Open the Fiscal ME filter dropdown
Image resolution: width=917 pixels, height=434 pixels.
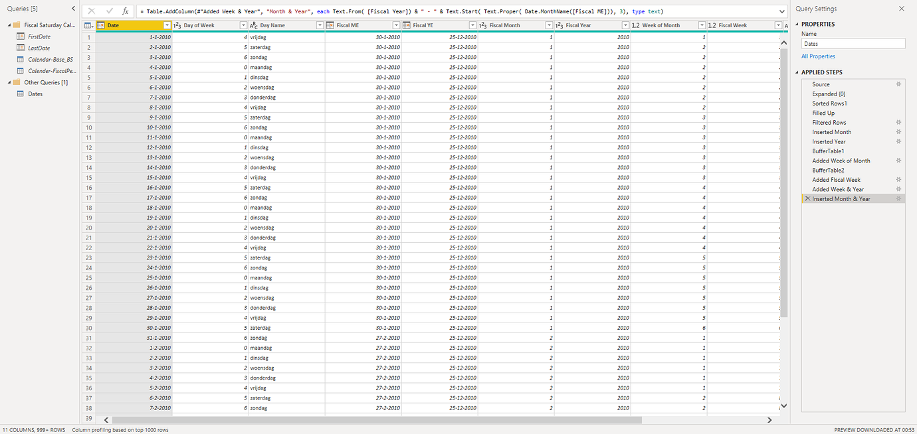point(395,25)
